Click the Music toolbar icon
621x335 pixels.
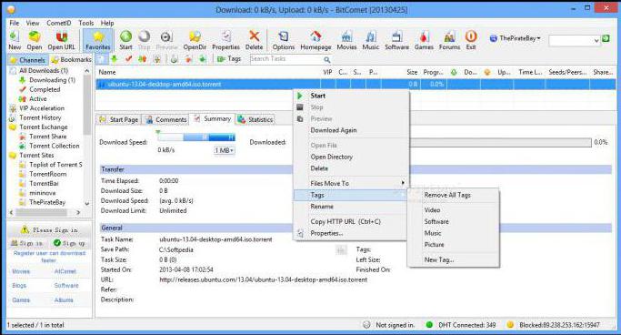[370, 40]
